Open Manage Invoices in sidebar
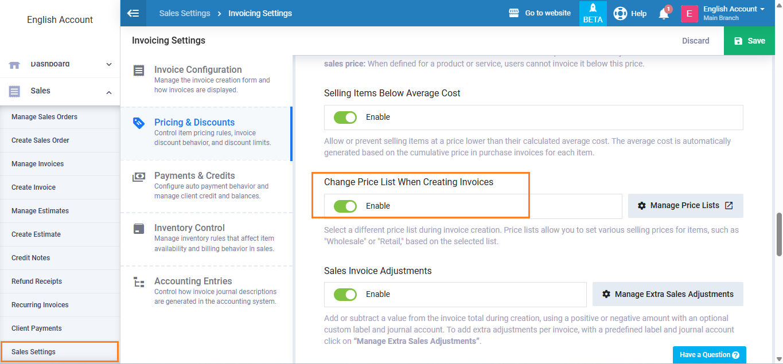783x364 pixels. (x=38, y=164)
